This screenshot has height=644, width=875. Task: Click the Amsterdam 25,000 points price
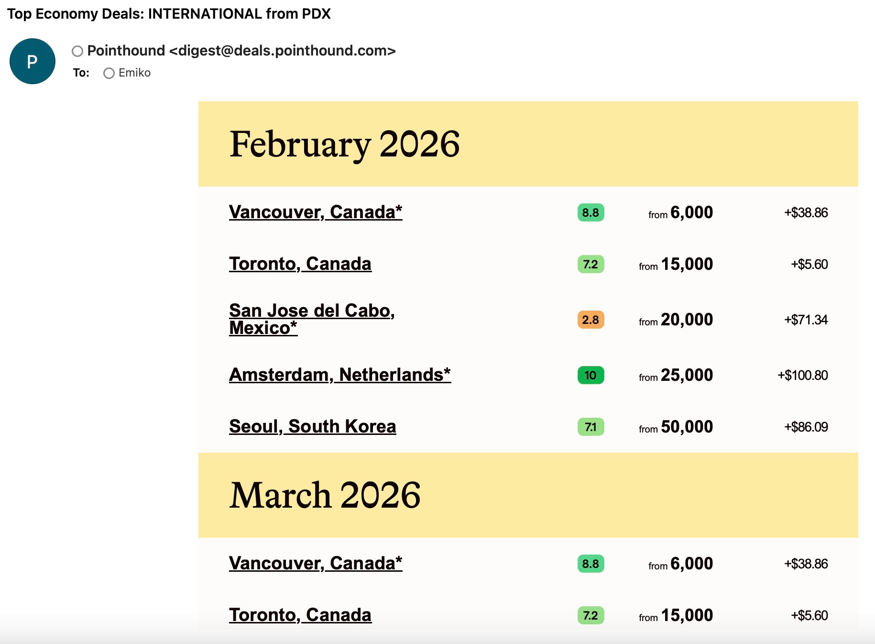pyautogui.click(x=687, y=375)
